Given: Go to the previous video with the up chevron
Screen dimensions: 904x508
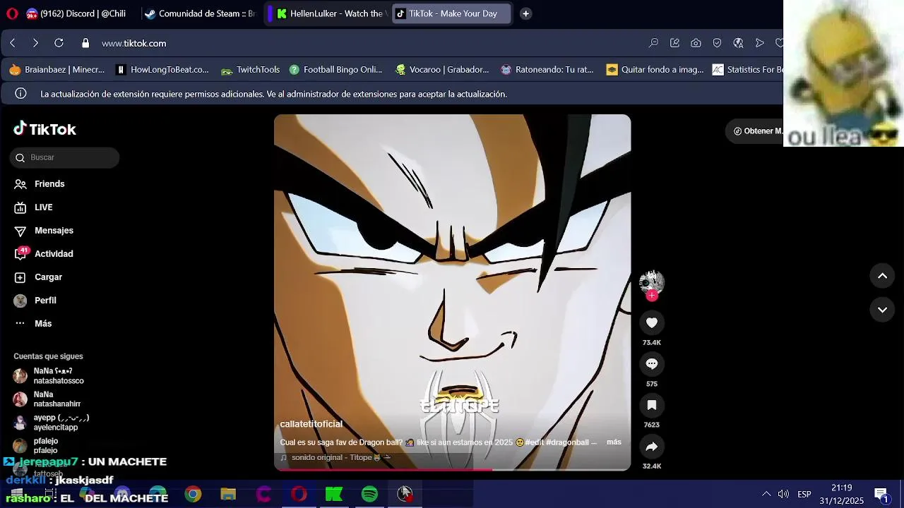Looking at the screenshot, I should point(882,276).
